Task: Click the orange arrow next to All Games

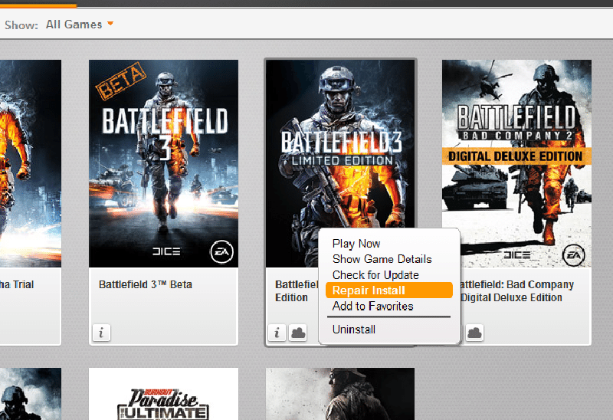Action: (111, 25)
